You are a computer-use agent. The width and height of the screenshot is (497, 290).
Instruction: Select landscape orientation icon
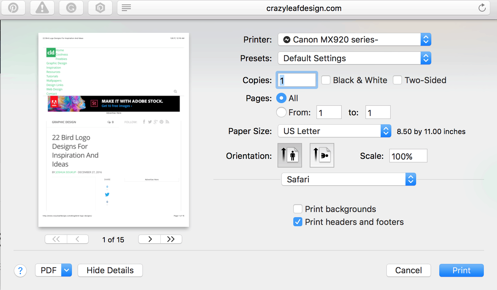pyautogui.click(x=322, y=155)
